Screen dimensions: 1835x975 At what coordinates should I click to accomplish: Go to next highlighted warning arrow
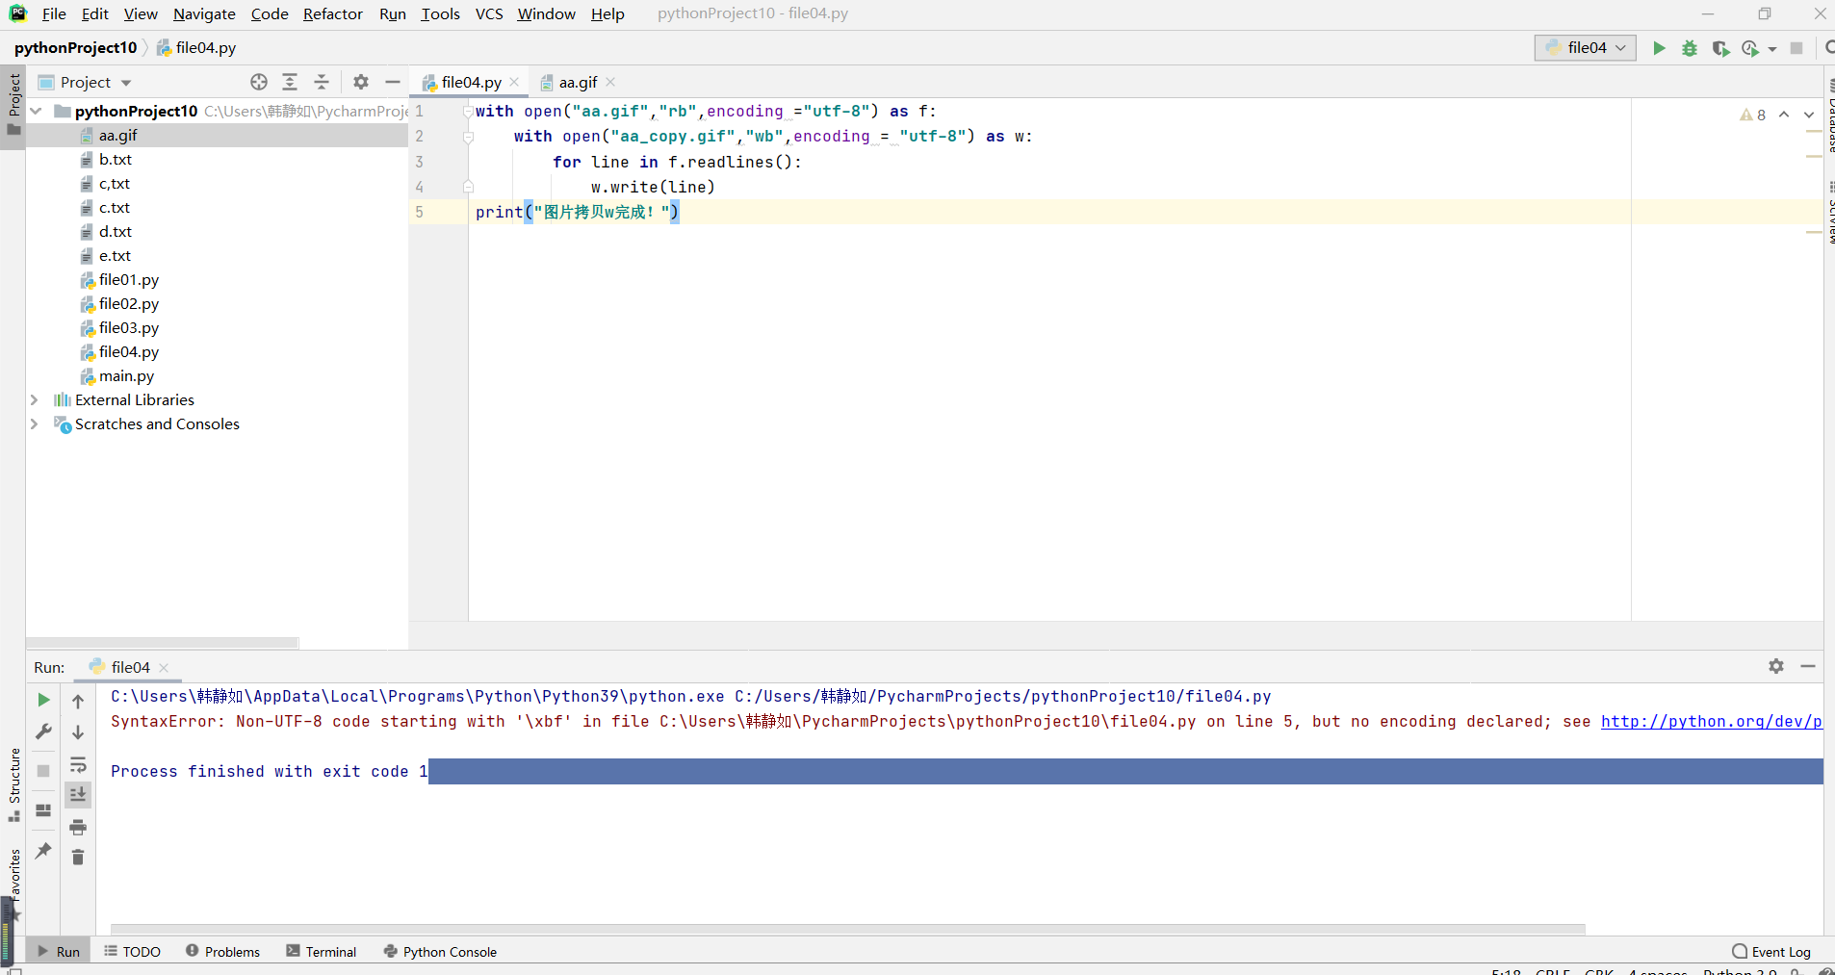(x=1809, y=115)
